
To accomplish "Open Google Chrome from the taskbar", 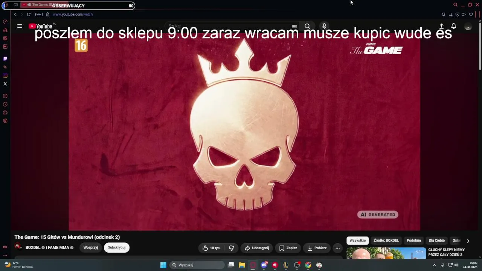I will point(308,265).
